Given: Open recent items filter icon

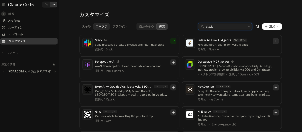Looking at the screenshot, I should click(x=54, y=64).
